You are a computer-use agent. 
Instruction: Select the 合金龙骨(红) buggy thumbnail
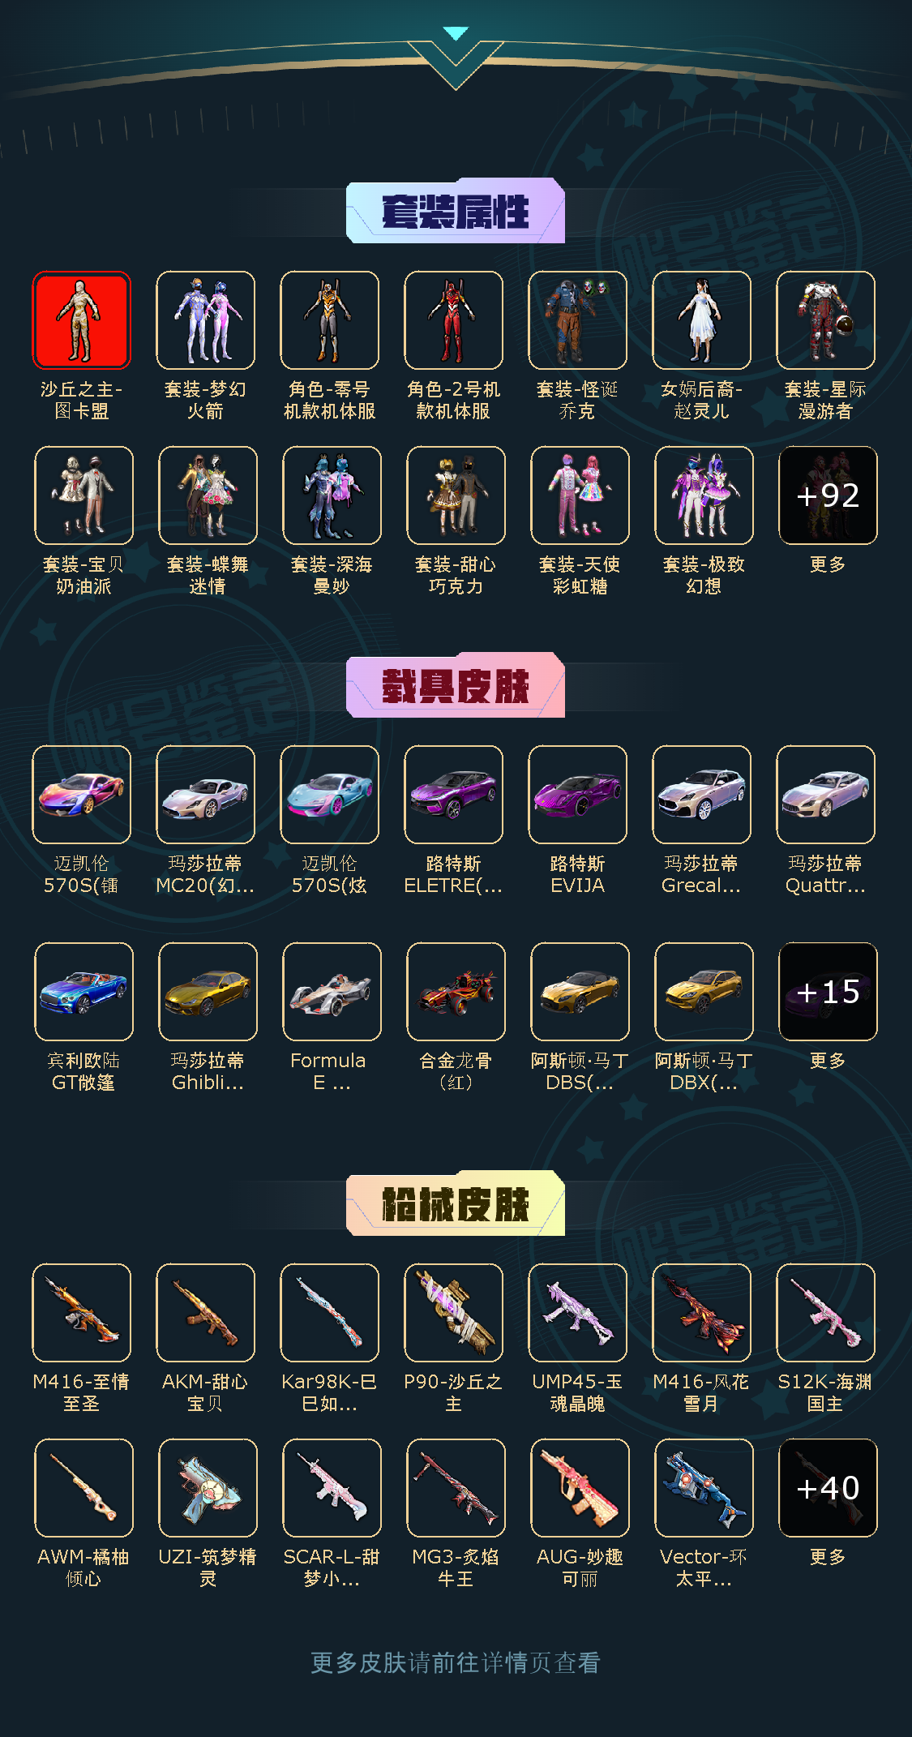point(456,991)
